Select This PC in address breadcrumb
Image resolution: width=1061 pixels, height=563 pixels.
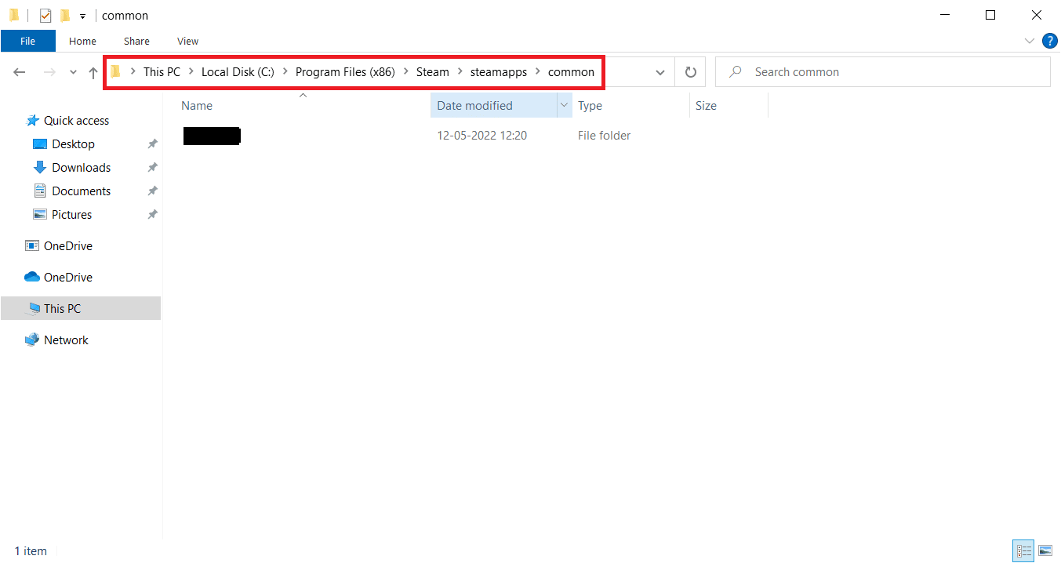(162, 72)
